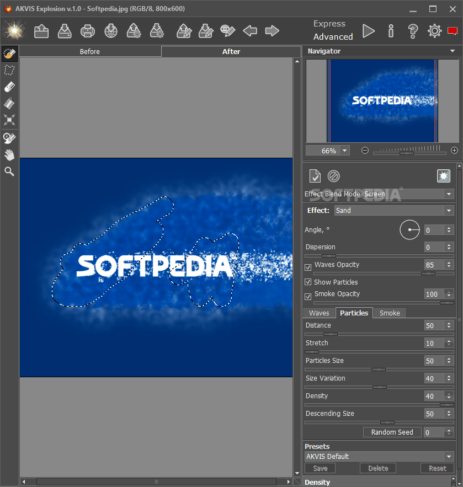
Task: Open the Particles tab
Action: (354, 313)
